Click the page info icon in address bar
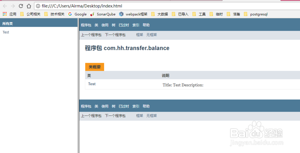The height and width of the screenshot is (153, 300). 38,6
